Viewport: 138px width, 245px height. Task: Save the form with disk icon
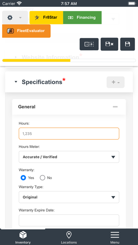coord(127,44)
